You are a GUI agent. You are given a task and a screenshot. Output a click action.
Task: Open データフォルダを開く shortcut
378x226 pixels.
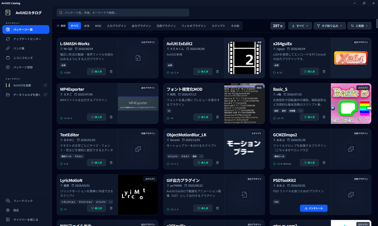coord(26,95)
